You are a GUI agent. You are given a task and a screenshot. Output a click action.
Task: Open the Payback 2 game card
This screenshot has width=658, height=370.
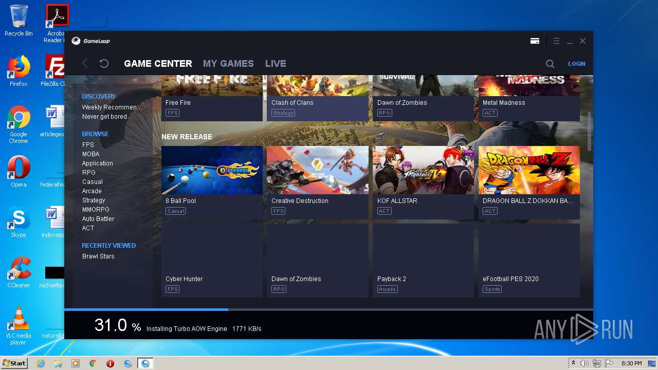[424, 260]
